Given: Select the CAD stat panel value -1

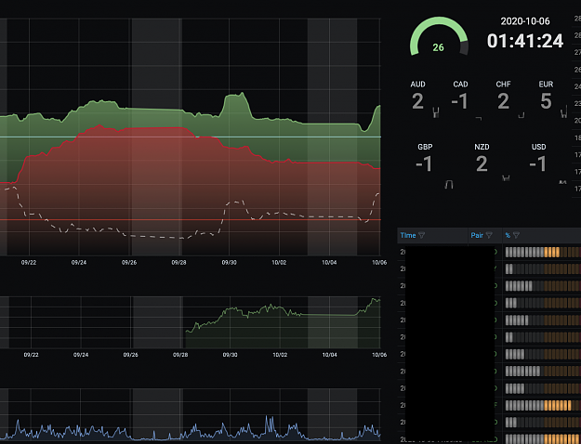Looking at the screenshot, I should (460, 101).
